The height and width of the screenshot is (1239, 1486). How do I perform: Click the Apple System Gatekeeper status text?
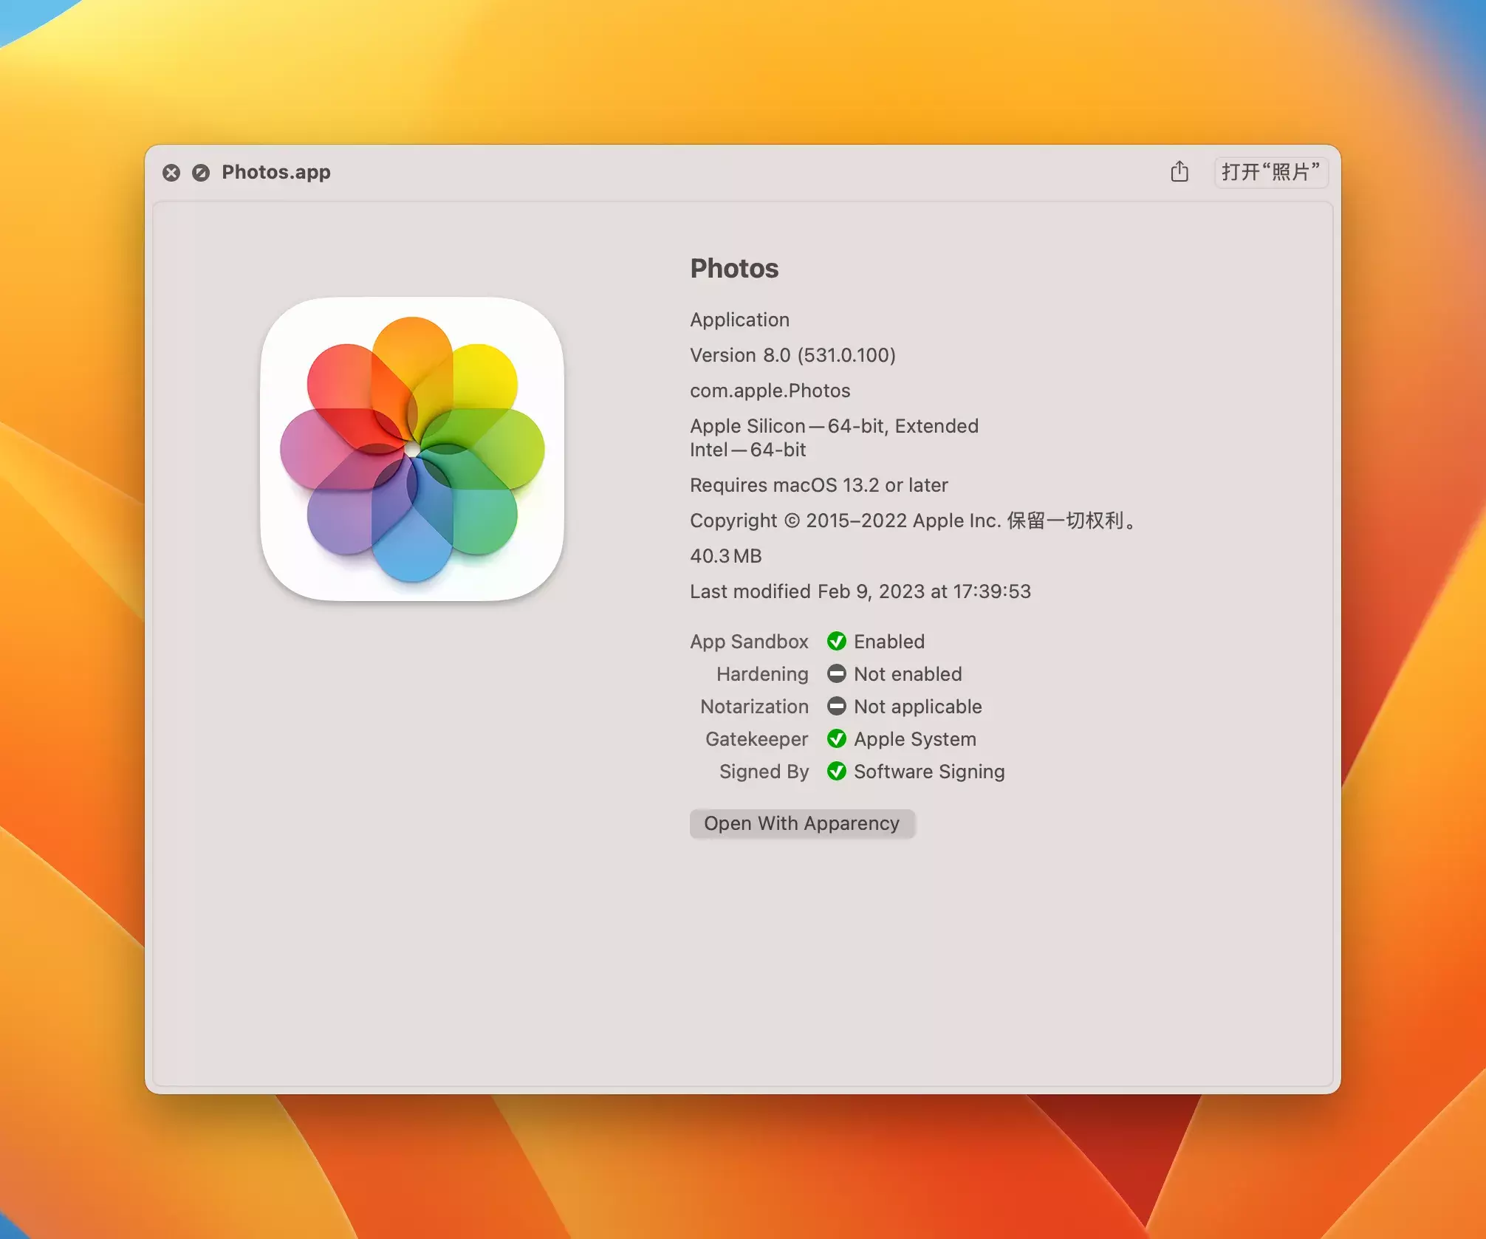tap(914, 739)
